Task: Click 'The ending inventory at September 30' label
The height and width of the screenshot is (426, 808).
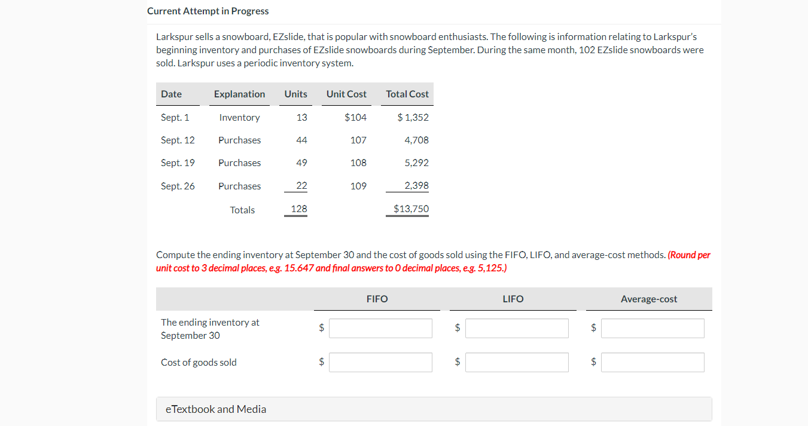Action: pos(210,329)
